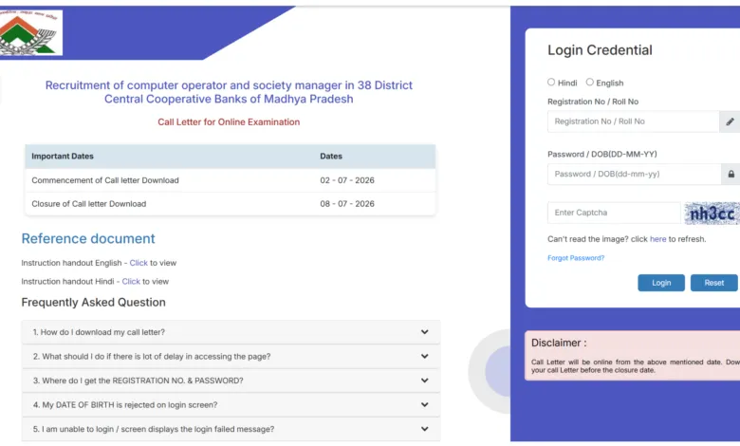The height and width of the screenshot is (446, 740).
Task: Click the closure date '08 - 07 - 2026'
Action: [x=347, y=204]
